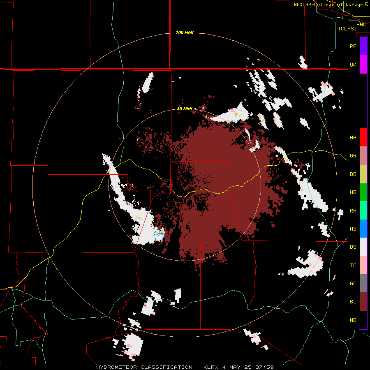The image size is (370, 370).
Task: Click the WS legend label
Action: (x=353, y=229)
